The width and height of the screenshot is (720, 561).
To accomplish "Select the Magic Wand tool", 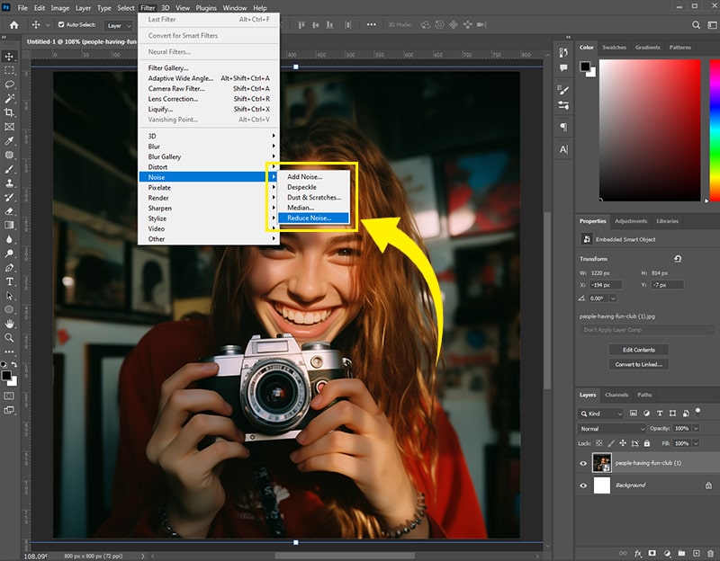I will coord(9,99).
